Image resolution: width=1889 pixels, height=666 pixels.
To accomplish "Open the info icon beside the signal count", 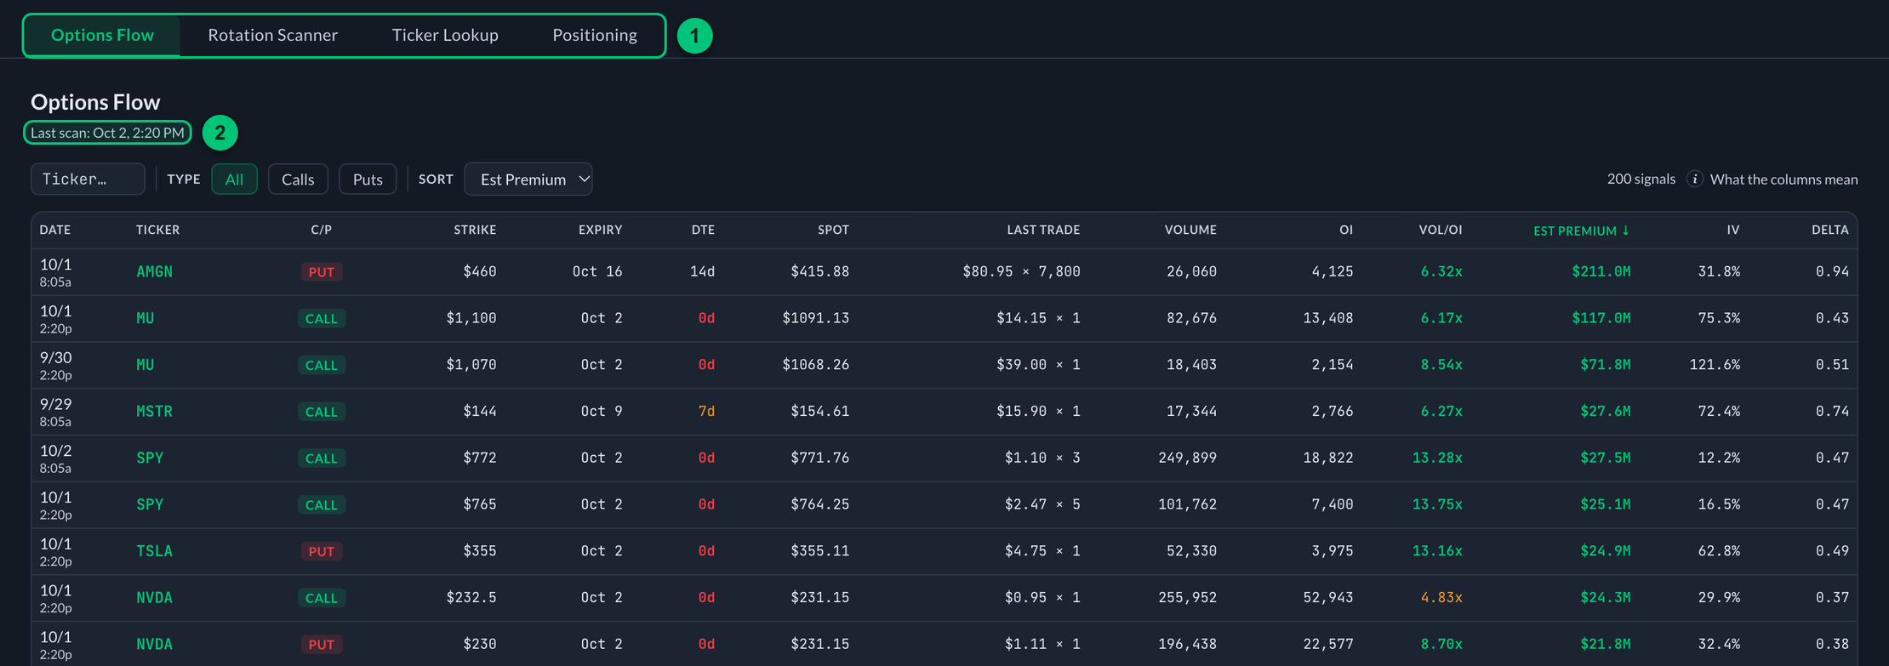I will 1694,179.
